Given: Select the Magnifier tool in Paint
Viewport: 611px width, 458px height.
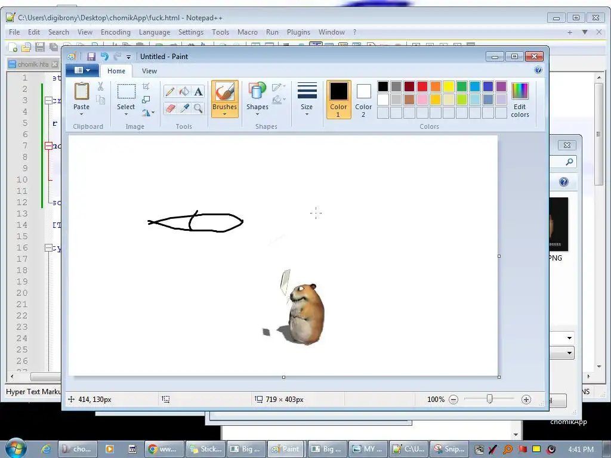Looking at the screenshot, I should [198, 109].
